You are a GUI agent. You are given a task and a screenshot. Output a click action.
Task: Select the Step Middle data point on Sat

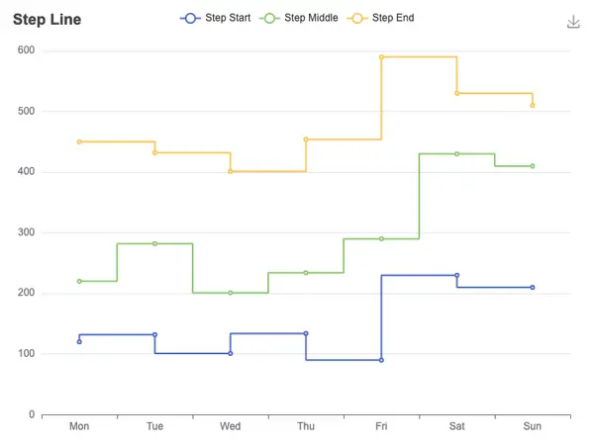pyautogui.click(x=456, y=154)
